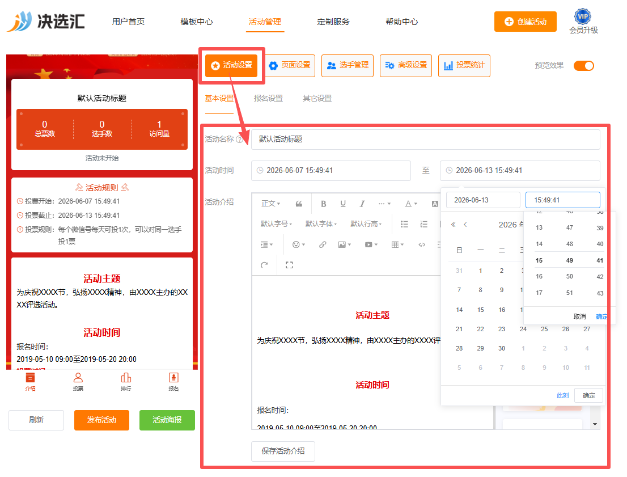Click the text background color icon
Screen dimensions: 627x477
[435, 204]
